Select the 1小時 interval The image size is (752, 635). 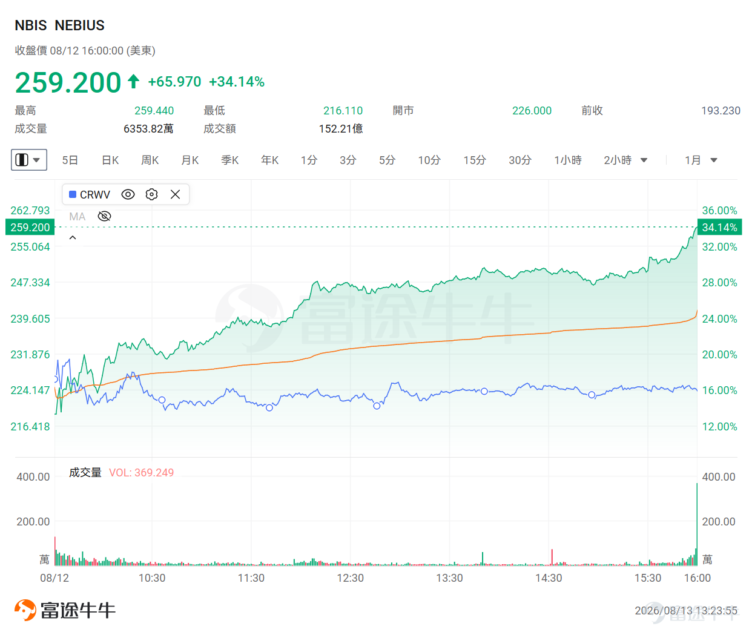[x=568, y=160]
